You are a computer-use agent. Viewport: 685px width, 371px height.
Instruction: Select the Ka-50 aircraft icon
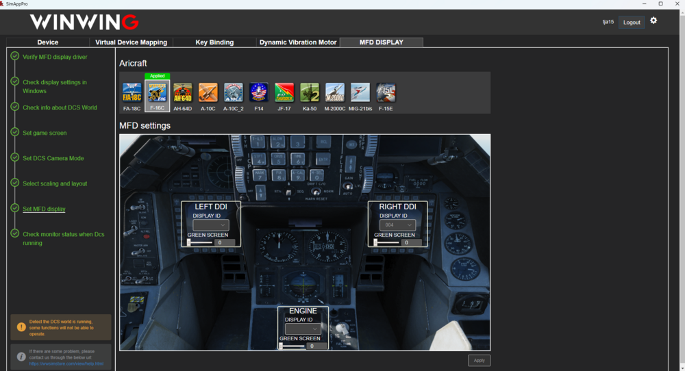pyautogui.click(x=310, y=93)
